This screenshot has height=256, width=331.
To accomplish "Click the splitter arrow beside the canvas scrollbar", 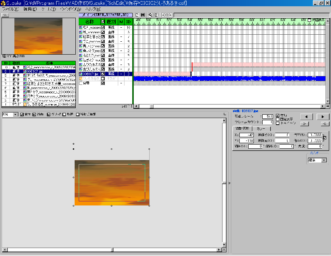I will point(229,183).
